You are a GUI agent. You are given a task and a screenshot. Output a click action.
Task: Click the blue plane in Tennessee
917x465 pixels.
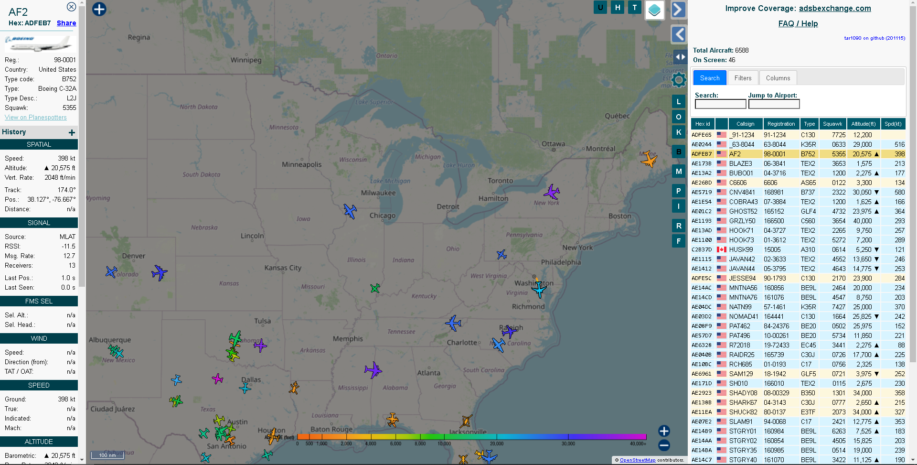click(x=453, y=323)
